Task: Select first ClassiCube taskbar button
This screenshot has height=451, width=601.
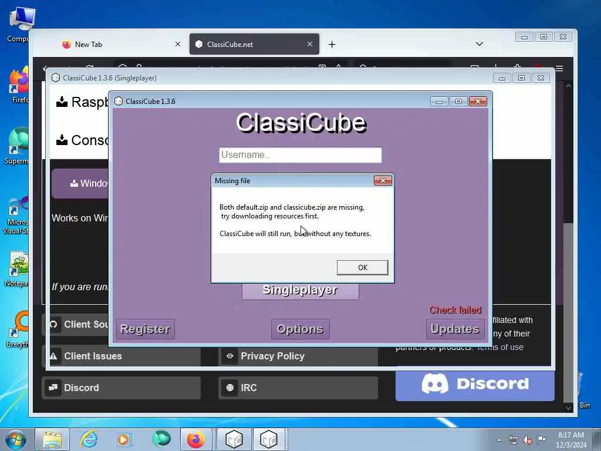Action: [234, 439]
